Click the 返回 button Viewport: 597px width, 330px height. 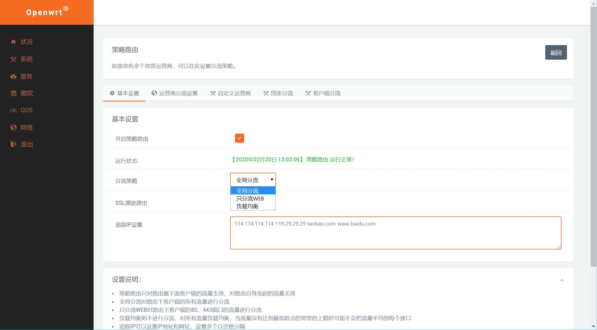click(x=556, y=53)
